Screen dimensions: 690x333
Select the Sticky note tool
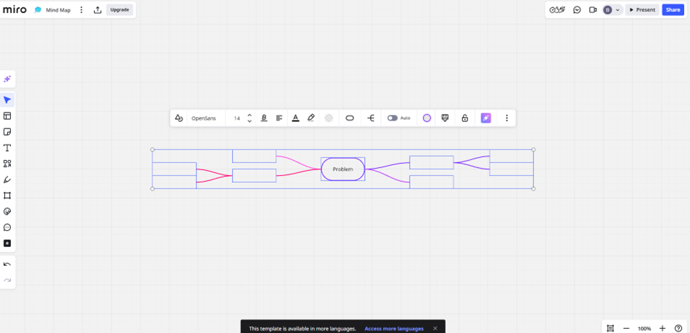tap(7, 132)
